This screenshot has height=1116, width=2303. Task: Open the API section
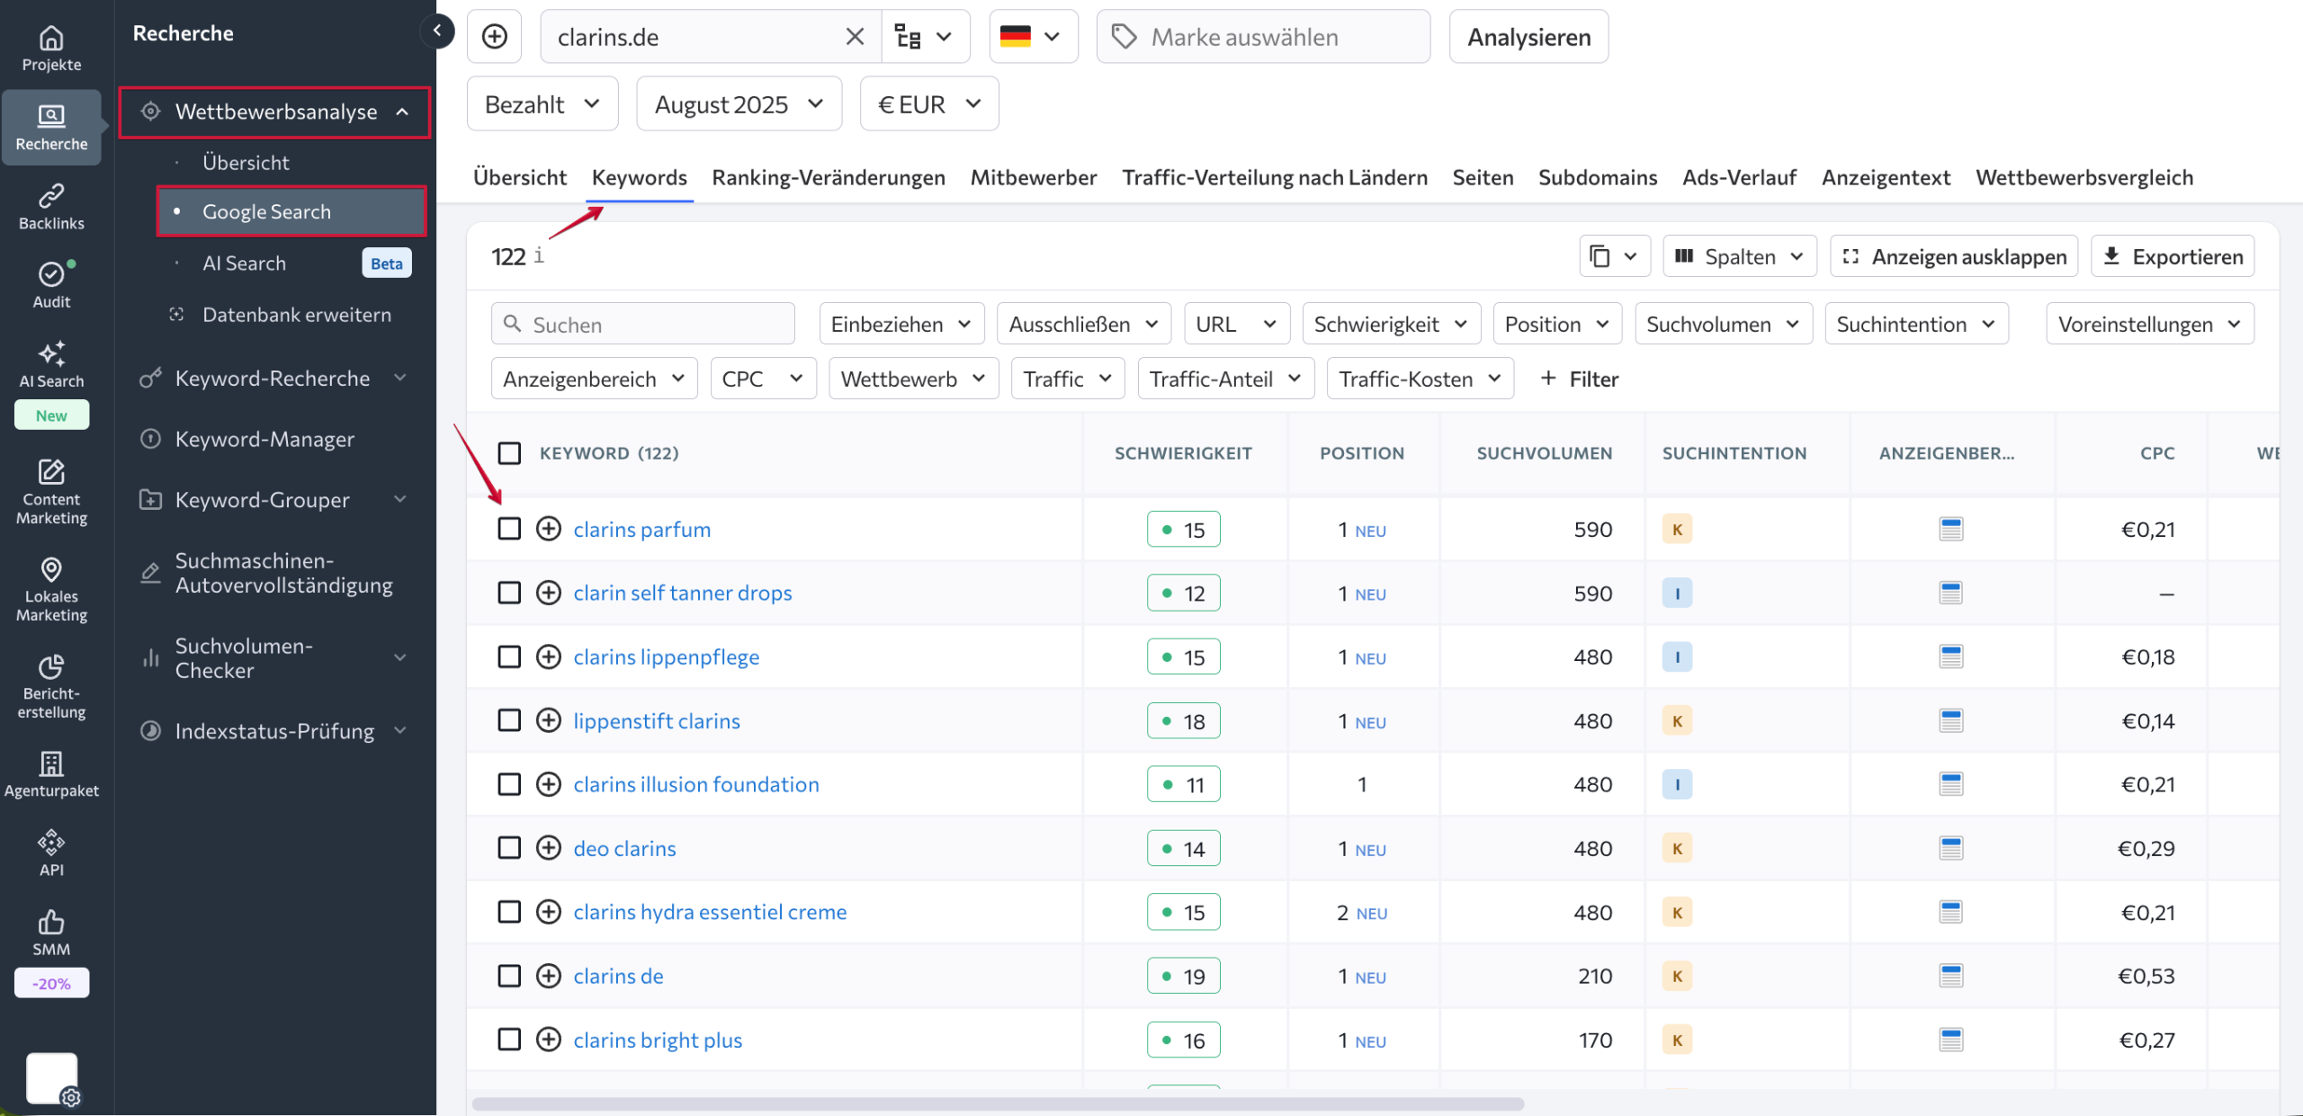coord(51,853)
